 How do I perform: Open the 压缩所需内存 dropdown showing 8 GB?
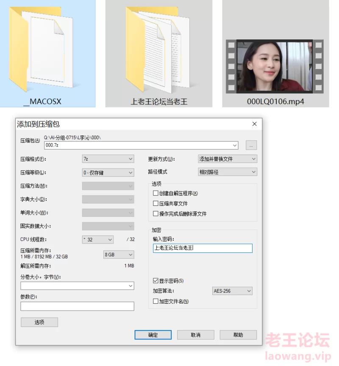[119, 255]
